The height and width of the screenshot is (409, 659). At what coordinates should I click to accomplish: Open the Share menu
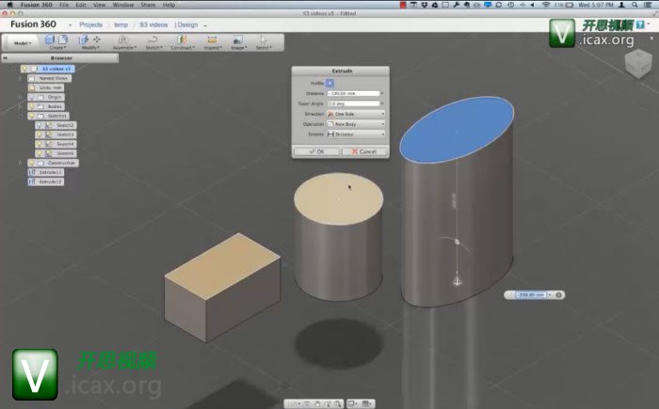[146, 5]
